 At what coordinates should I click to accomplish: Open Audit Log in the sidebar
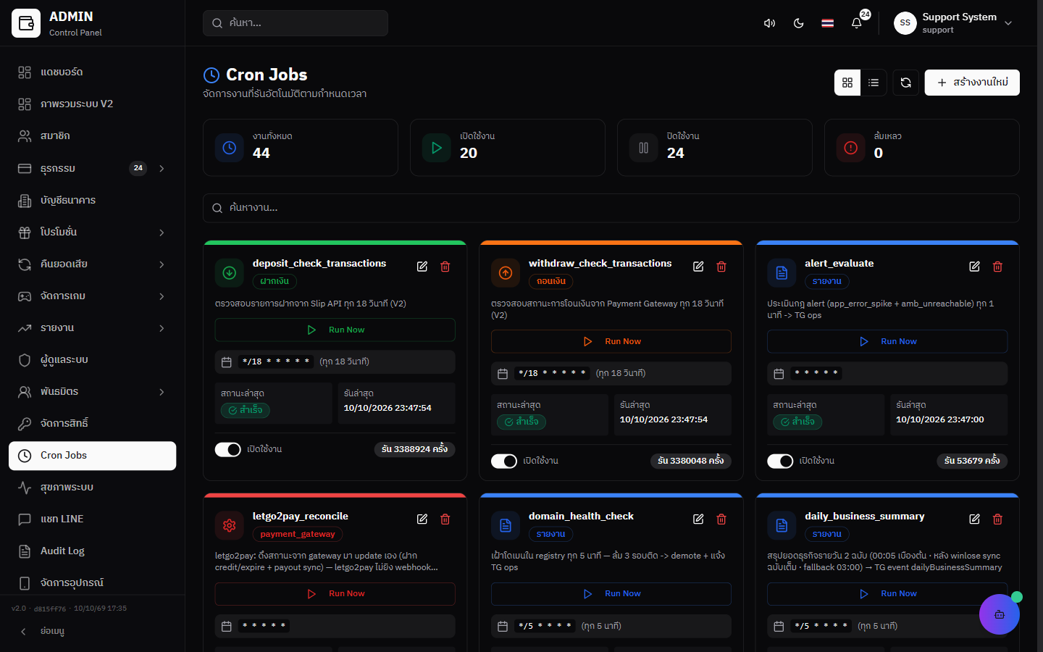[x=92, y=551]
